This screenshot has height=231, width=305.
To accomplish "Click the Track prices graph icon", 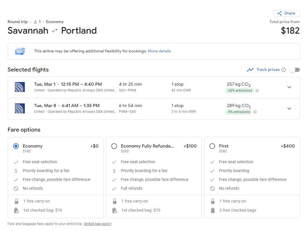I will [x=250, y=70].
